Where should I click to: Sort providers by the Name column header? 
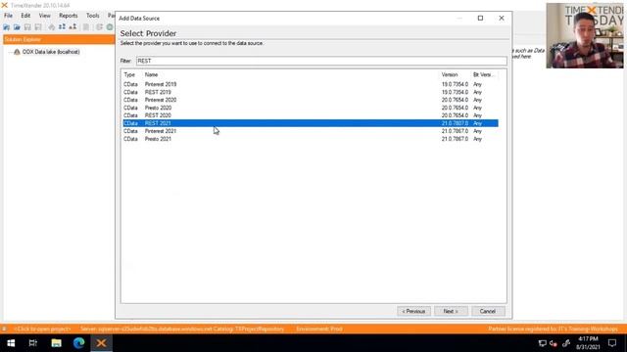[151, 74]
